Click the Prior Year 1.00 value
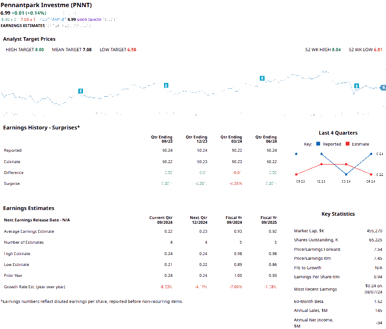The height and width of the screenshot is (329, 386). click(x=238, y=275)
